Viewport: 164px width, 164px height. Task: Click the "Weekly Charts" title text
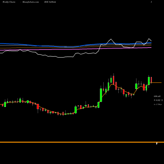pyautogui.click(x=9, y=2)
